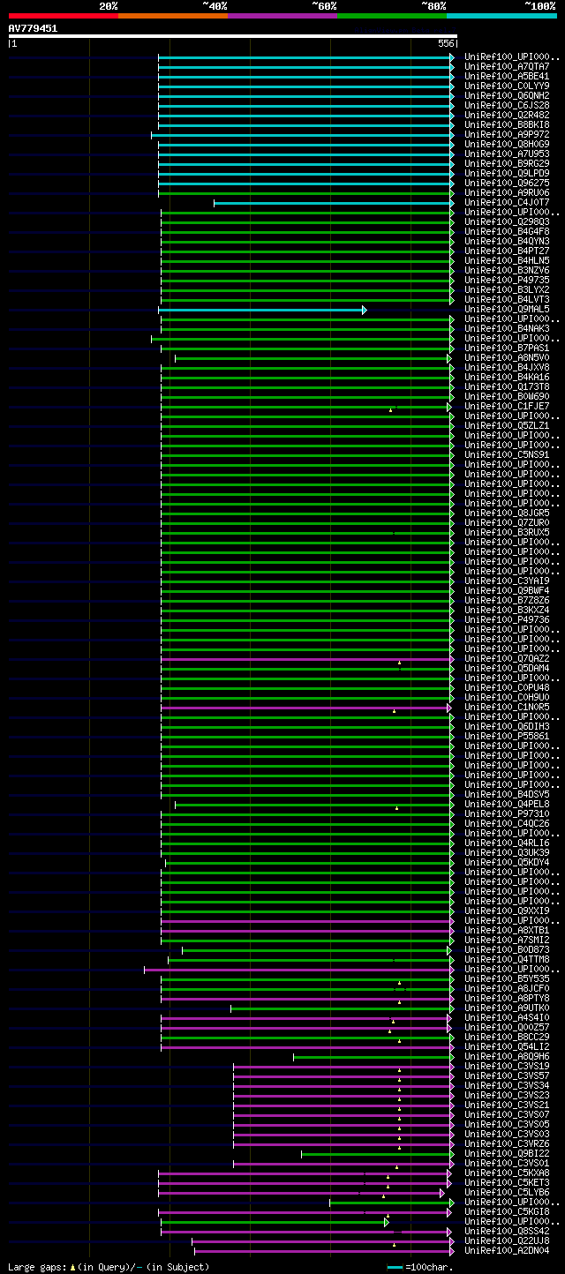This screenshot has height=1274, width=565.
Task: Click the UniRef100_B4QYN3 entry
Action: [507, 242]
